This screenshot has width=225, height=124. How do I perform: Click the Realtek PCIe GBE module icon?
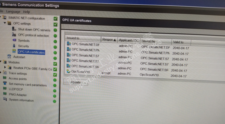[10, 67]
